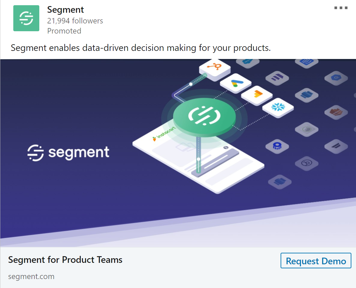This screenshot has height=288, width=356.
Task: Click the ad description text about data-driven decisions
Action: [141, 48]
